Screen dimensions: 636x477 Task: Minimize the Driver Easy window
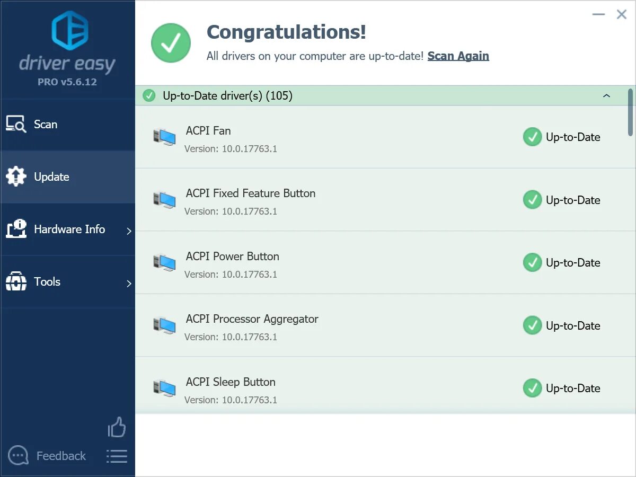coord(598,15)
